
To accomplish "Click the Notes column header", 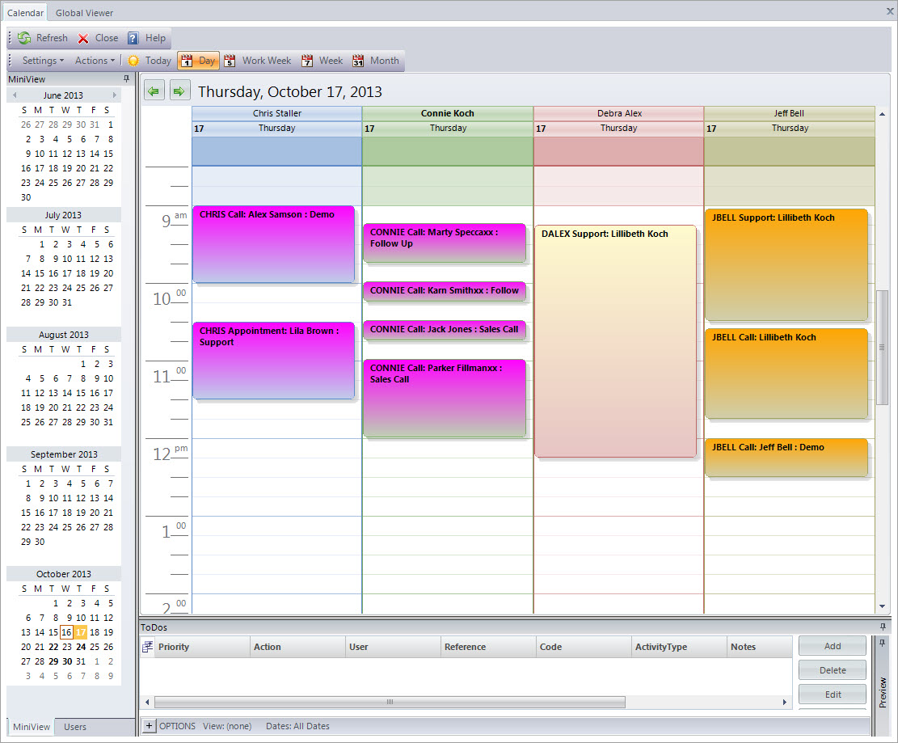I will [x=760, y=647].
